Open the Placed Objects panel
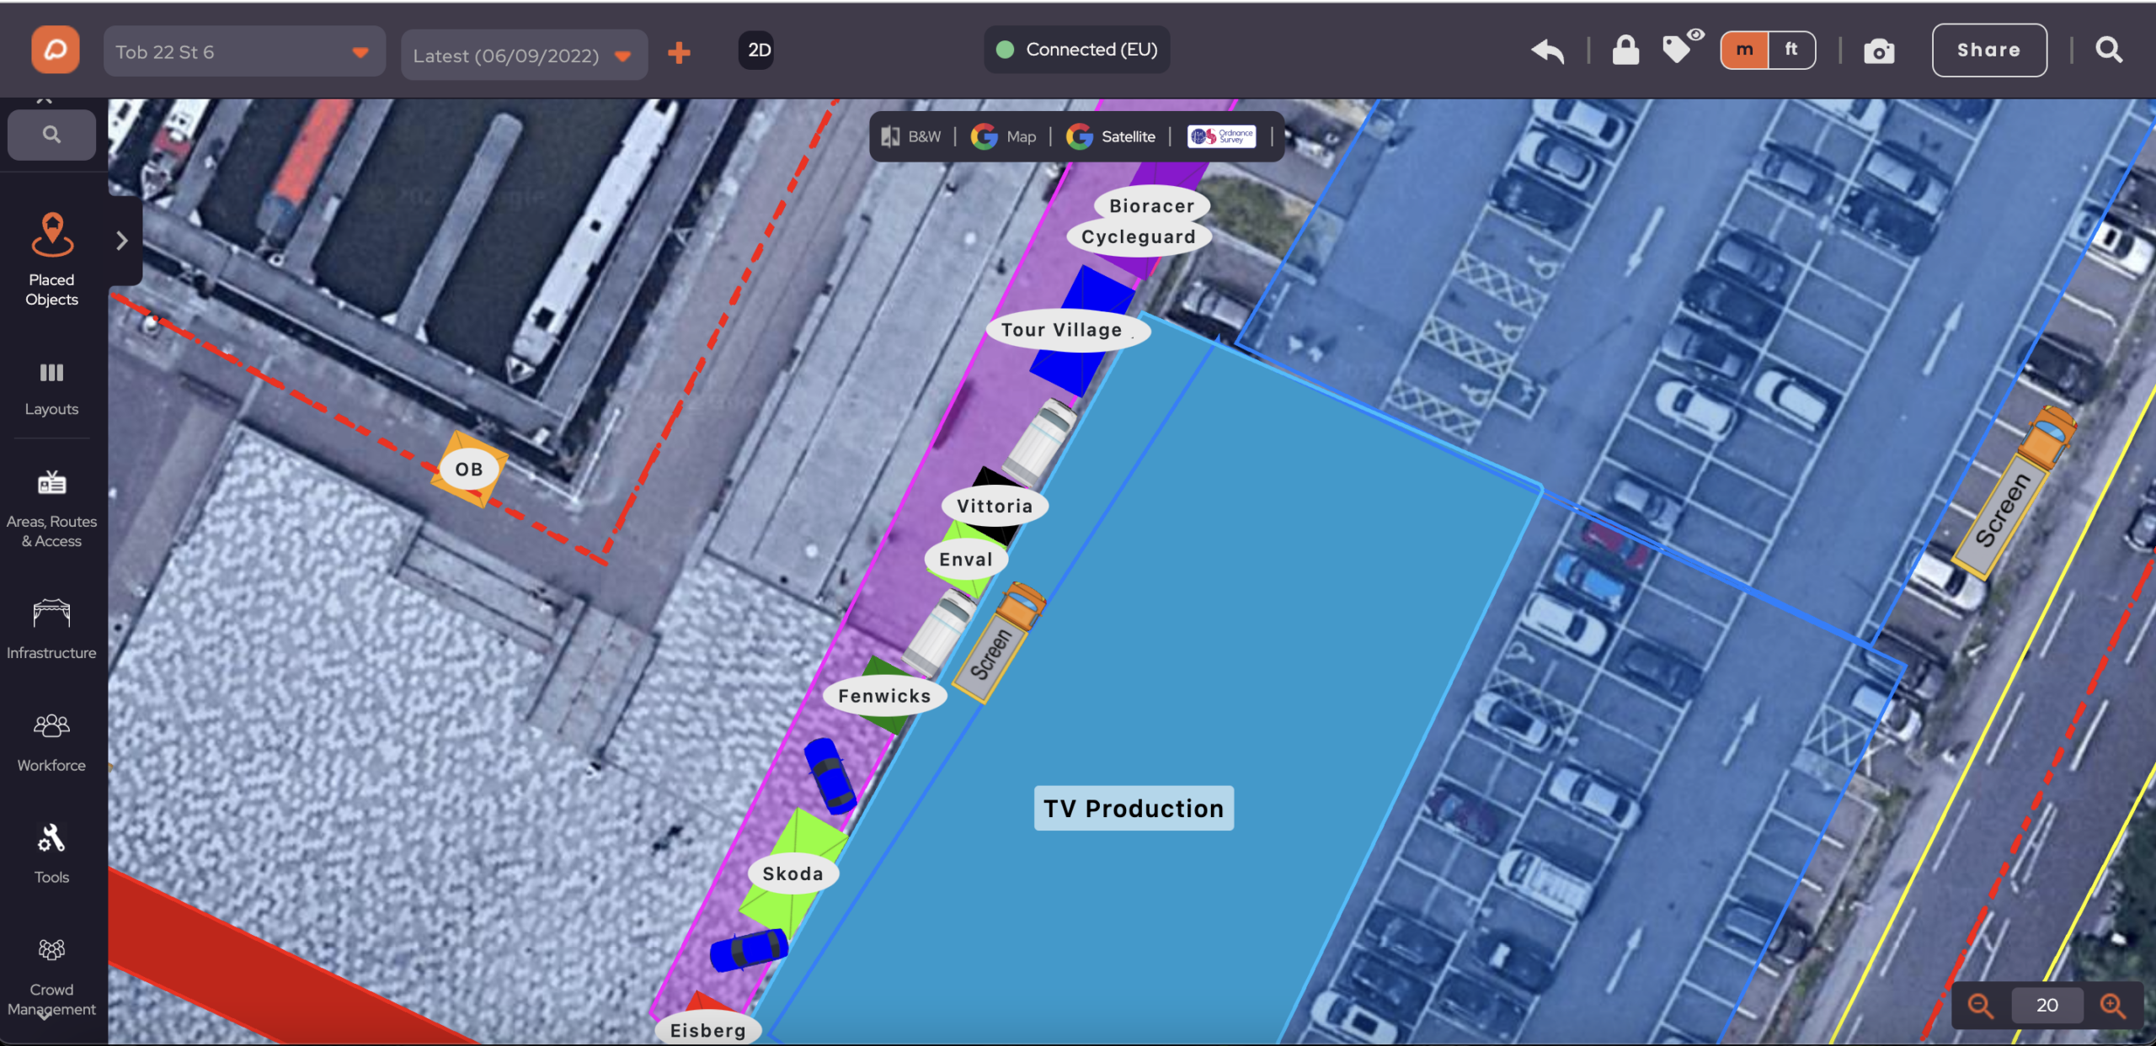Screen dimensions: 2156x1046 (x=51, y=259)
